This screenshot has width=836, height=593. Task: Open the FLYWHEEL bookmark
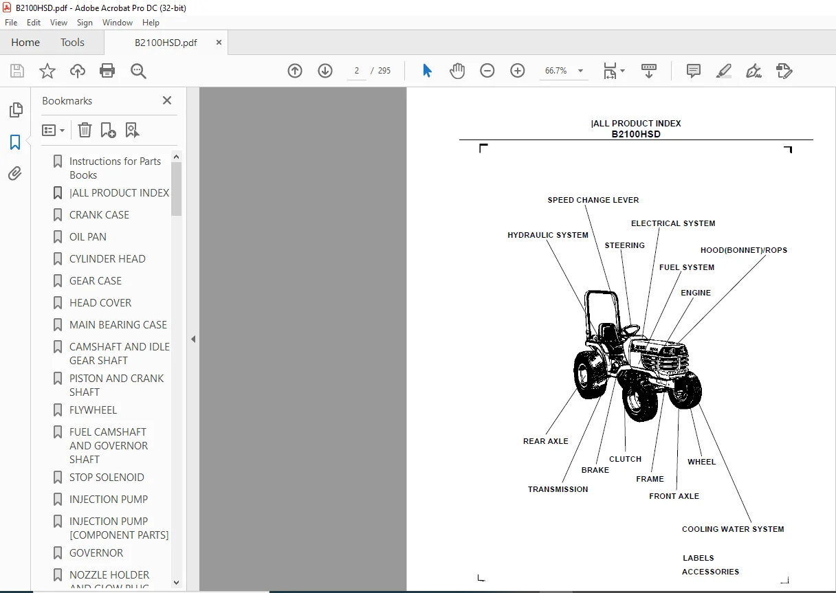coord(93,410)
